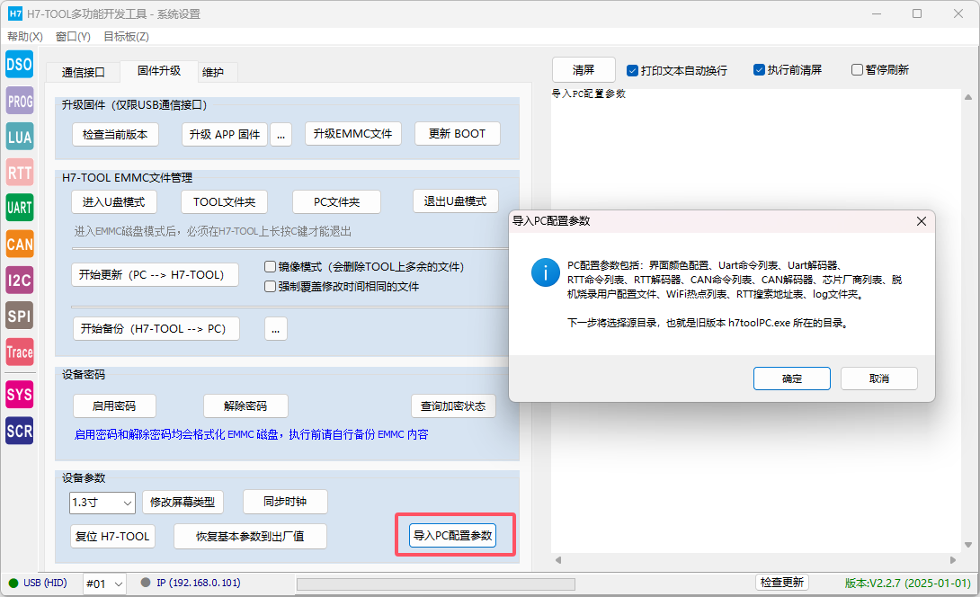
Task: Open the UART sidebar icon
Action: pyautogui.click(x=20, y=208)
